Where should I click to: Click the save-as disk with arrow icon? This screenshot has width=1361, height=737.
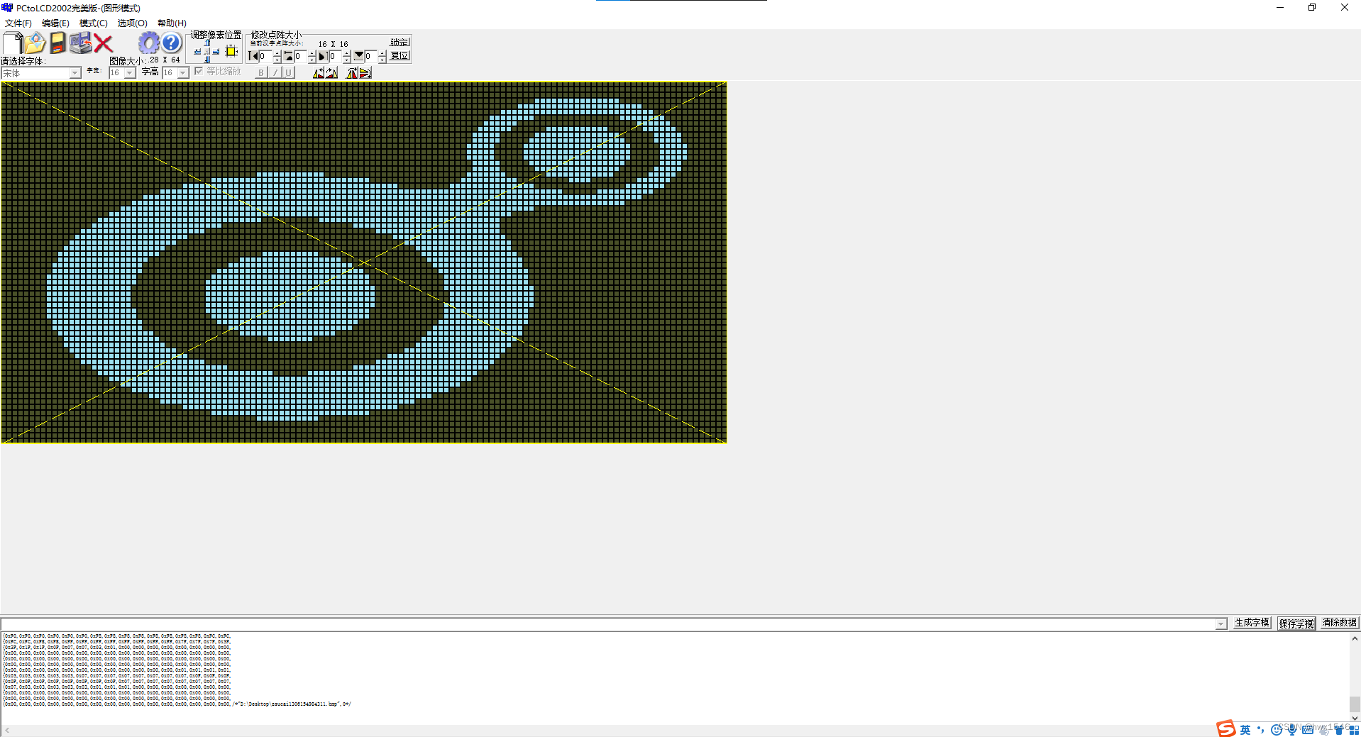click(80, 43)
